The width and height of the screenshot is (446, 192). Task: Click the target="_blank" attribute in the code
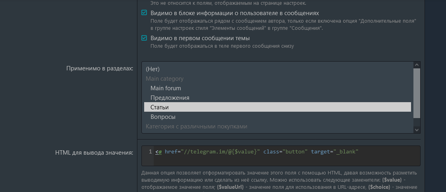tap(334, 152)
